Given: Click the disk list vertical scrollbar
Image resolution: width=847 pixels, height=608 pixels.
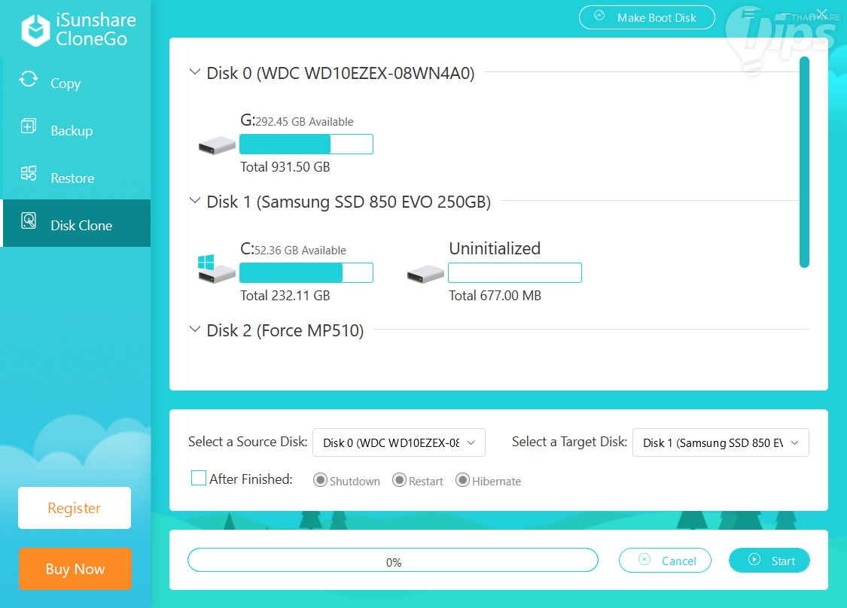Looking at the screenshot, I should coord(804,162).
